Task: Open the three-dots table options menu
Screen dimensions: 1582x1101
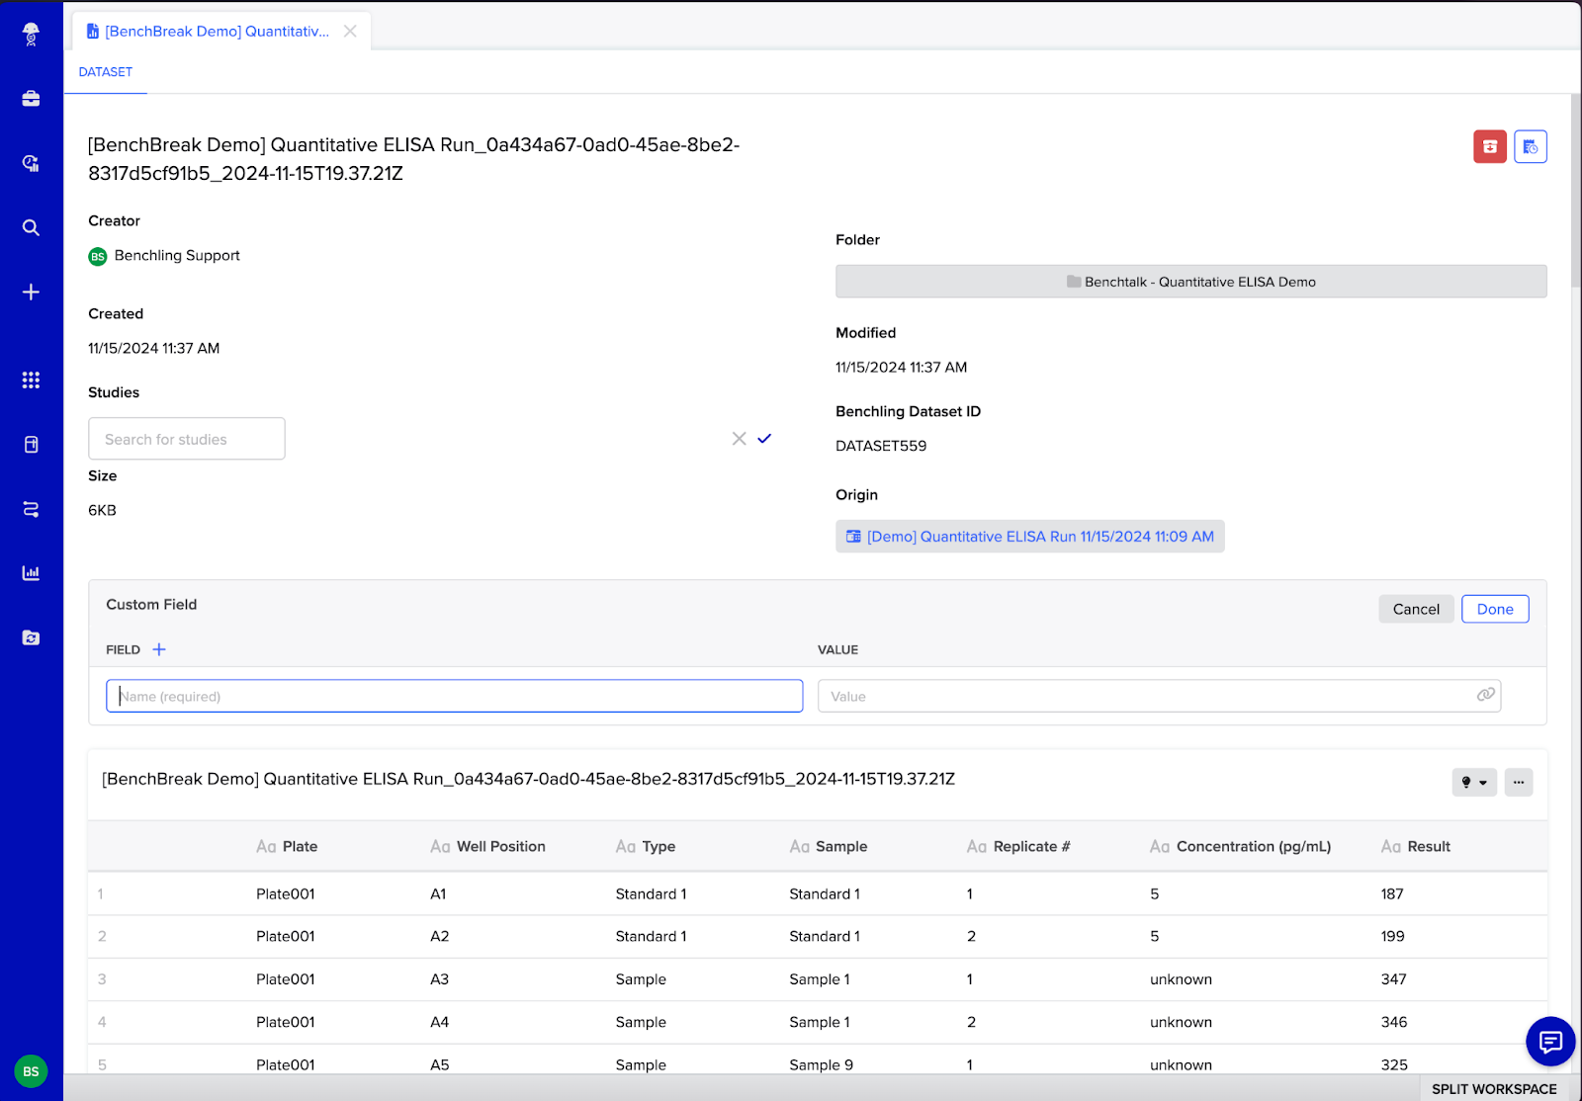Action: 1518,782
